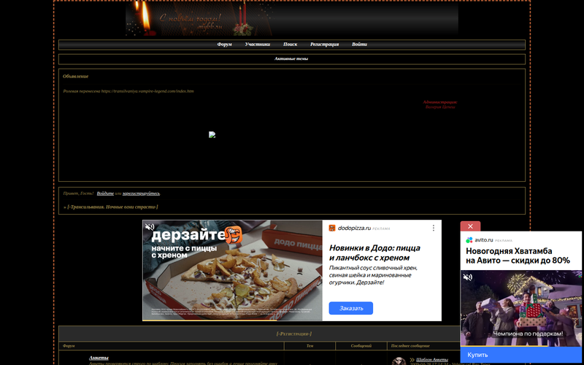Open the Форум menu item
This screenshot has height=365, width=584.
pyautogui.click(x=224, y=45)
